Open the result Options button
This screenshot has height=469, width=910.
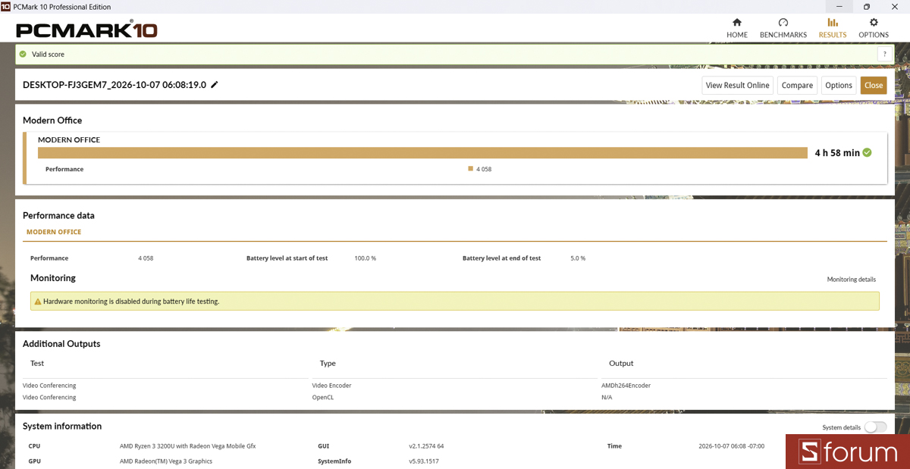(x=839, y=86)
